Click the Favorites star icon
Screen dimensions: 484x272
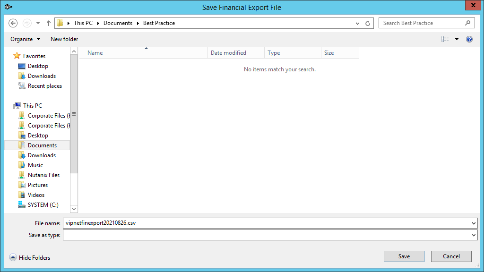17,56
